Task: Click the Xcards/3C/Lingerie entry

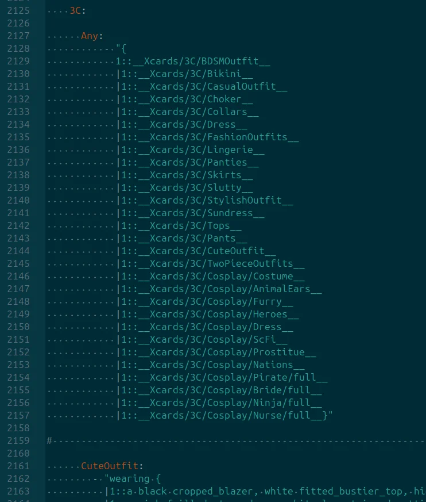Action: 191,150
